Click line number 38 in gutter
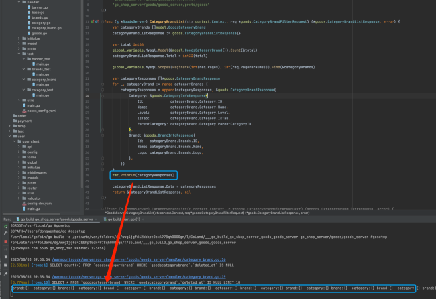436x299 pixels. (87, 175)
